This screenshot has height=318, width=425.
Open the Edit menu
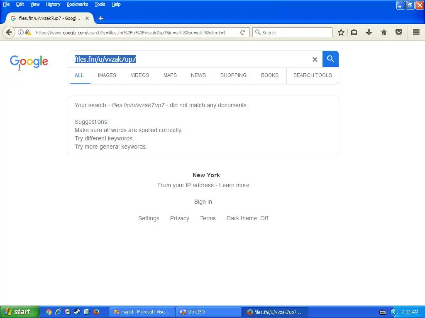(x=20, y=4)
